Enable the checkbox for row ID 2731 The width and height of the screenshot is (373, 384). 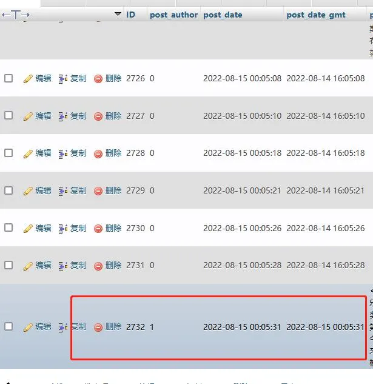pyautogui.click(x=8, y=265)
